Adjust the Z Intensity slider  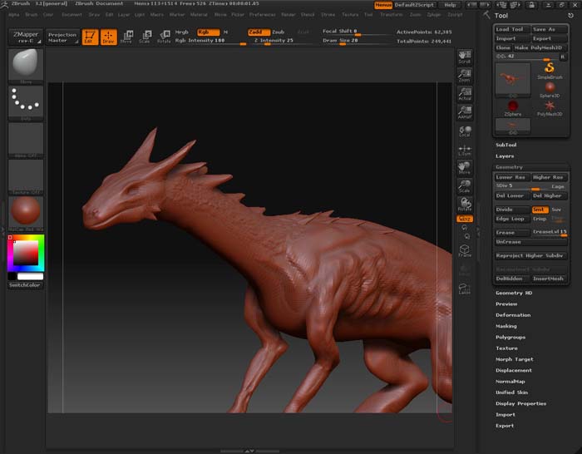[274, 40]
